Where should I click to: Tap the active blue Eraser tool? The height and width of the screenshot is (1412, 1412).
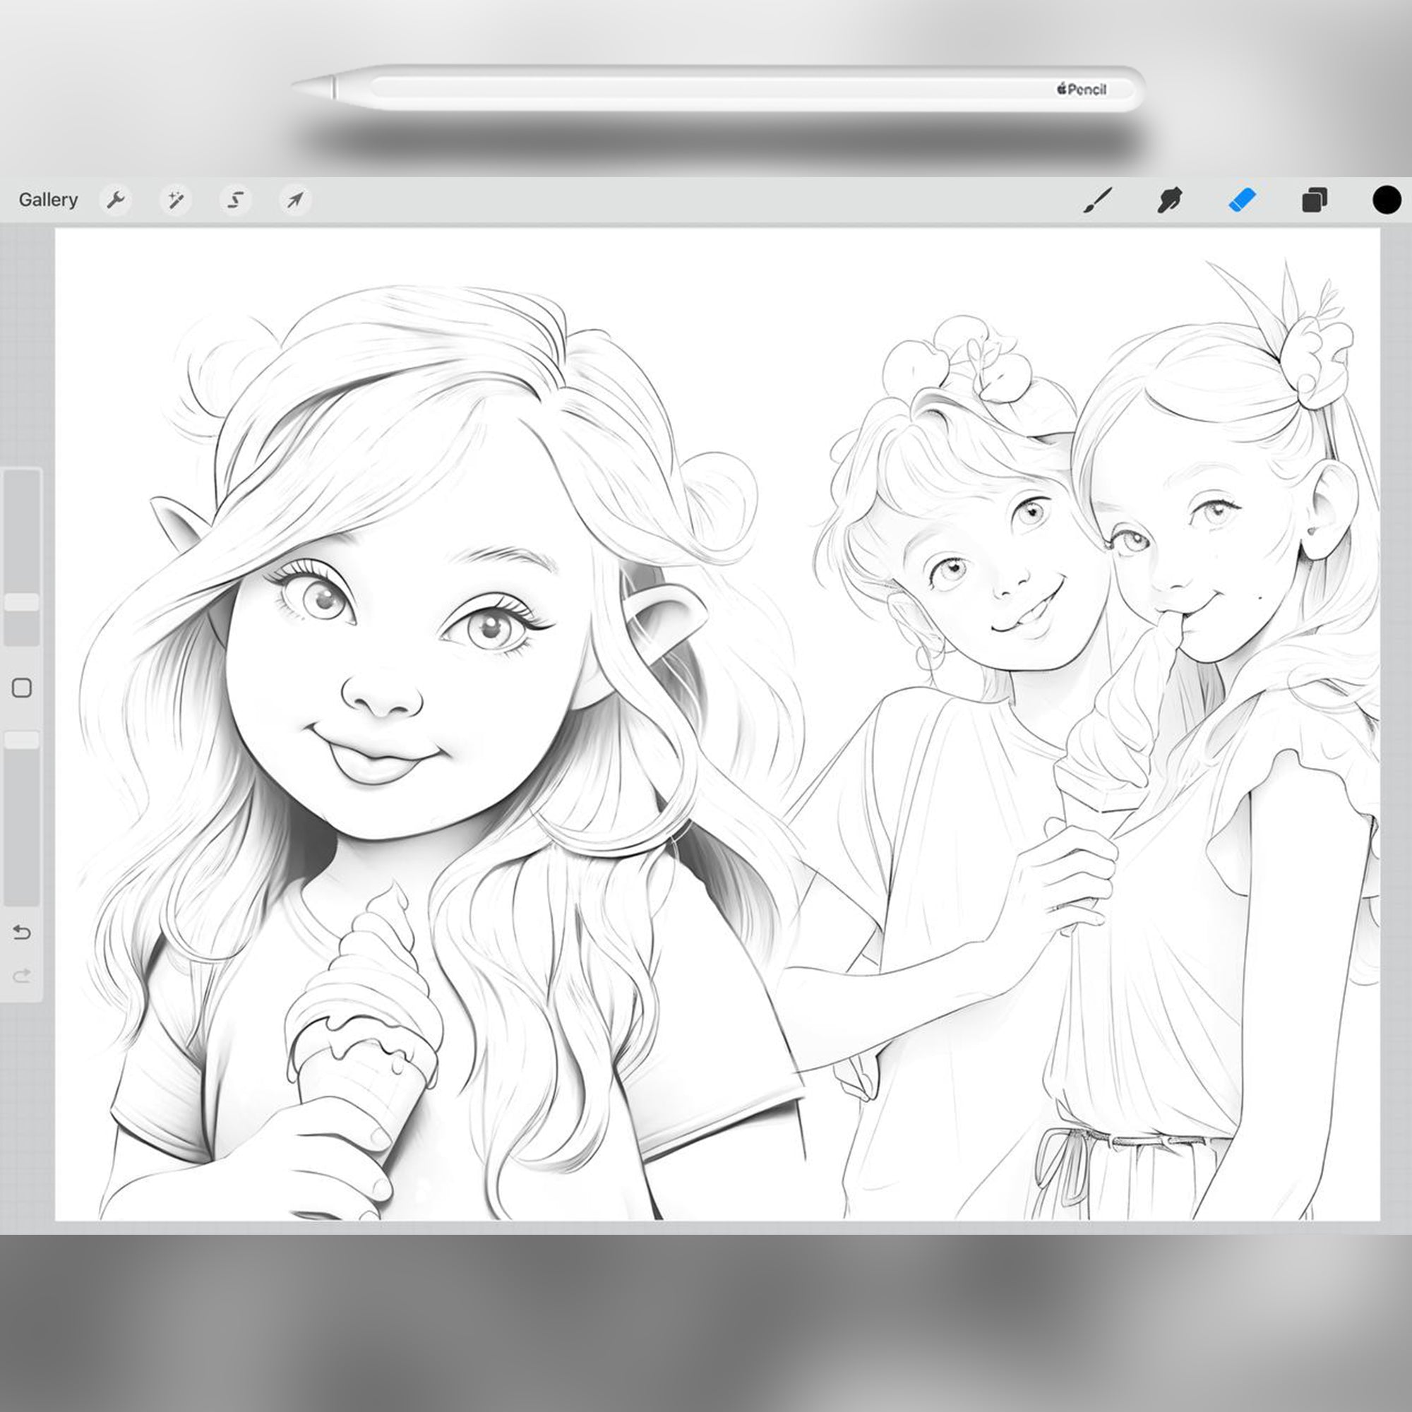pos(1243,200)
